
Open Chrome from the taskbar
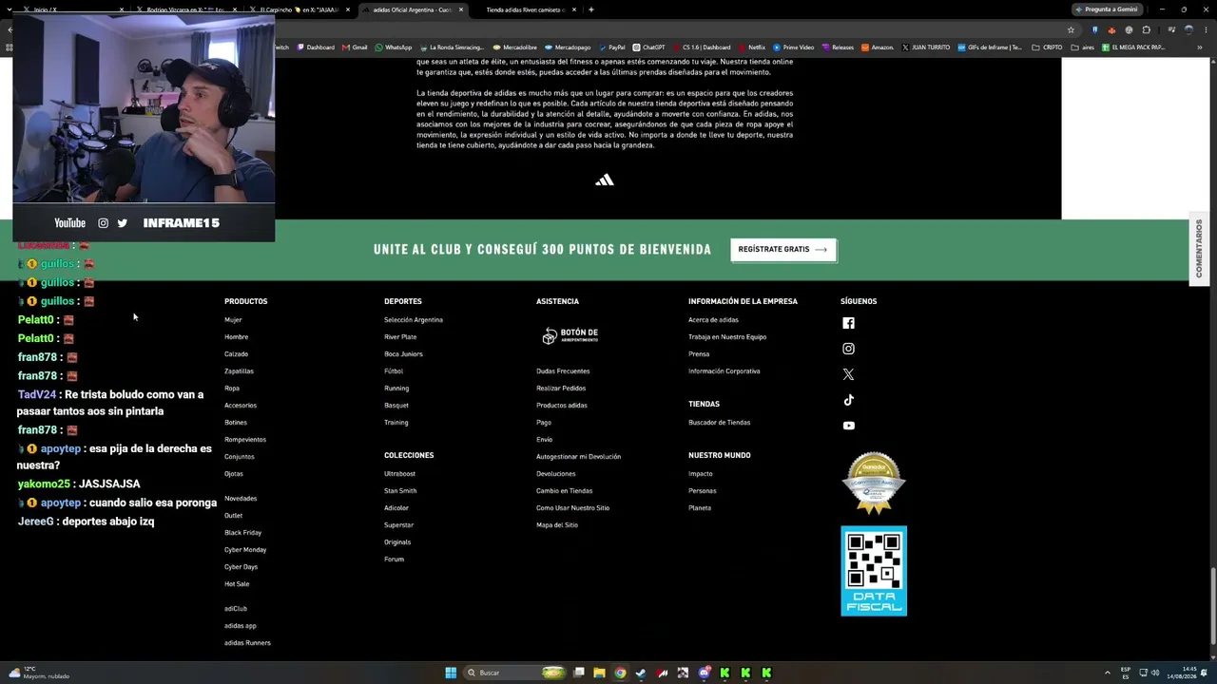(620, 673)
